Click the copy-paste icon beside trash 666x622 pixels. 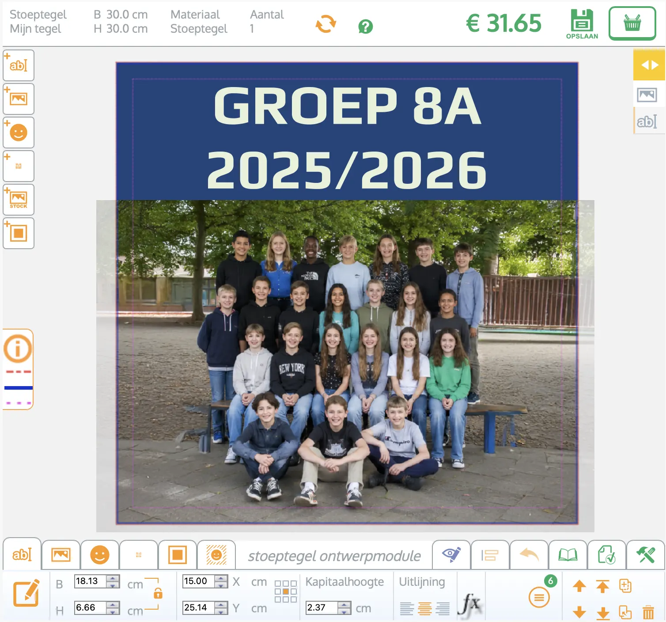click(x=625, y=612)
